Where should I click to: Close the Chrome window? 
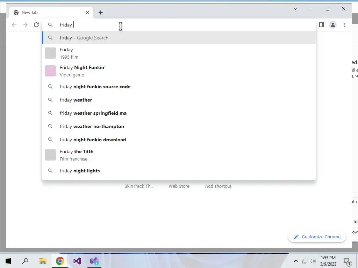343,9
